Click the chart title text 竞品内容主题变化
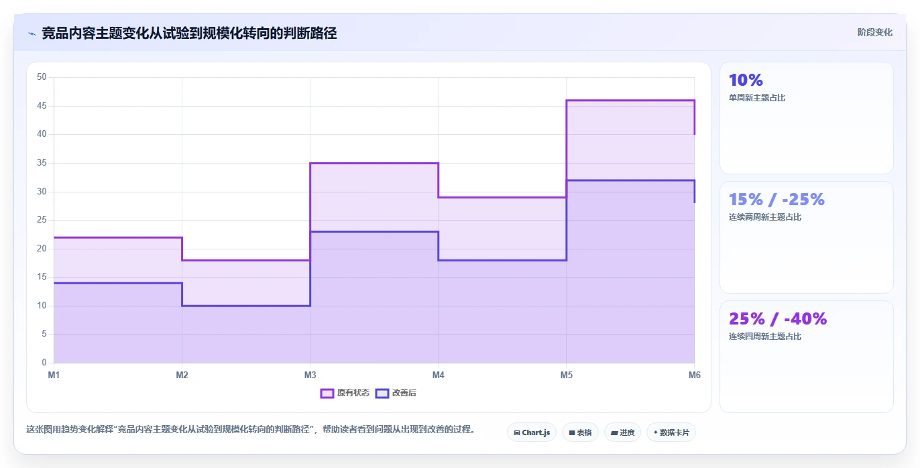This screenshot has width=920, height=468. pyautogui.click(x=94, y=33)
